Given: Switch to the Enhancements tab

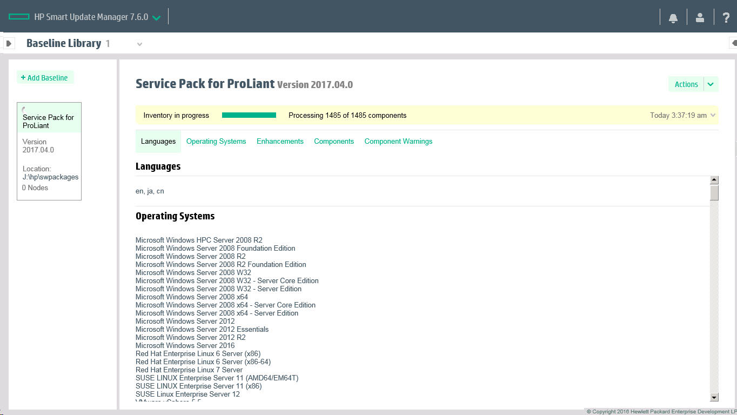Looking at the screenshot, I should 280,142.
